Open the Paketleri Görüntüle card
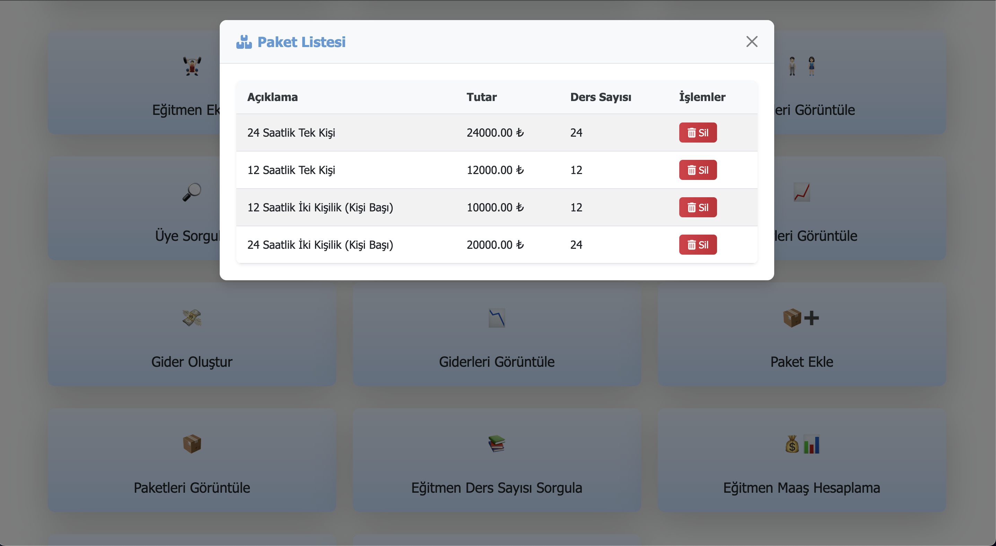The width and height of the screenshot is (996, 546). click(192, 460)
